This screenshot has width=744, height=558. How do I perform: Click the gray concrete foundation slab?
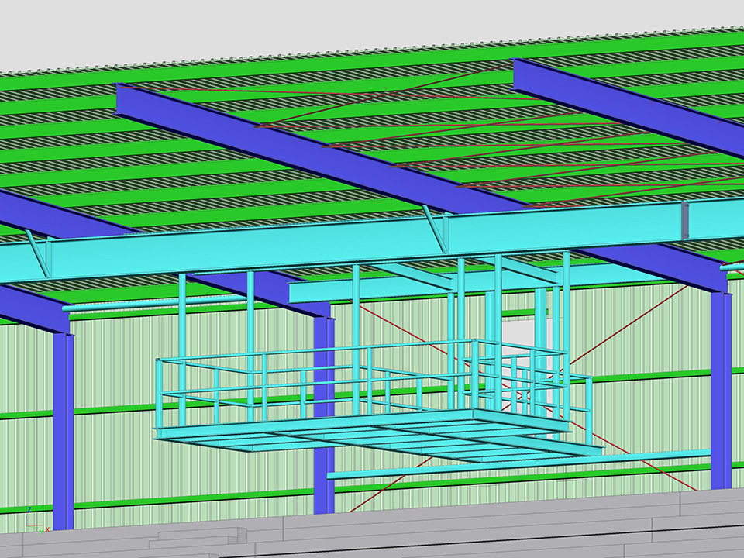(465, 531)
